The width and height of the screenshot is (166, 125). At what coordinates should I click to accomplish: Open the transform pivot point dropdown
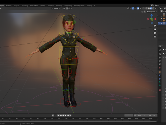(63, 8)
